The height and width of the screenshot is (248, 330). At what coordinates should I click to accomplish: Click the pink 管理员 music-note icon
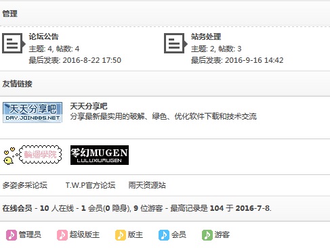click(x=12, y=235)
